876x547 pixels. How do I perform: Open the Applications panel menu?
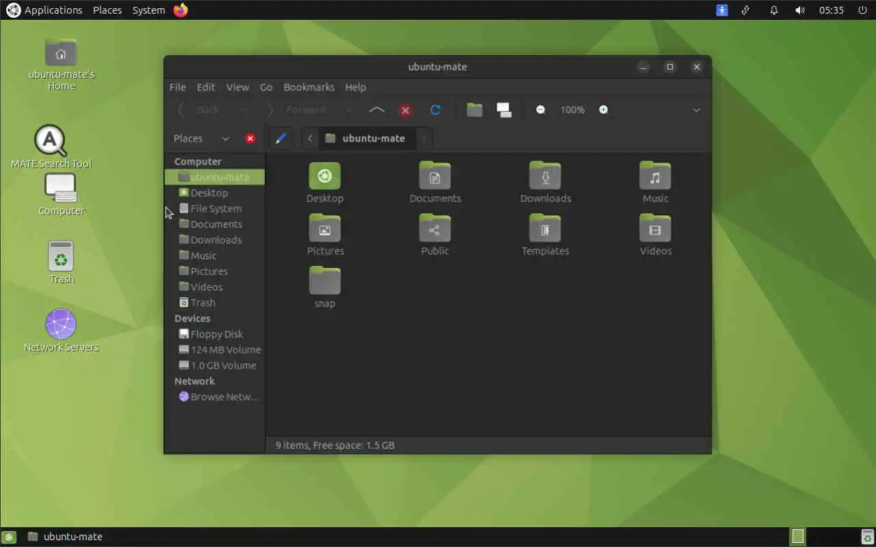pyautogui.click(x=44, y=10)
